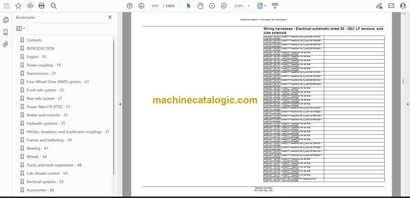This screenshot has height=198, width=410.
Task: Open the Find text search tool
Action: click(54, 6)
